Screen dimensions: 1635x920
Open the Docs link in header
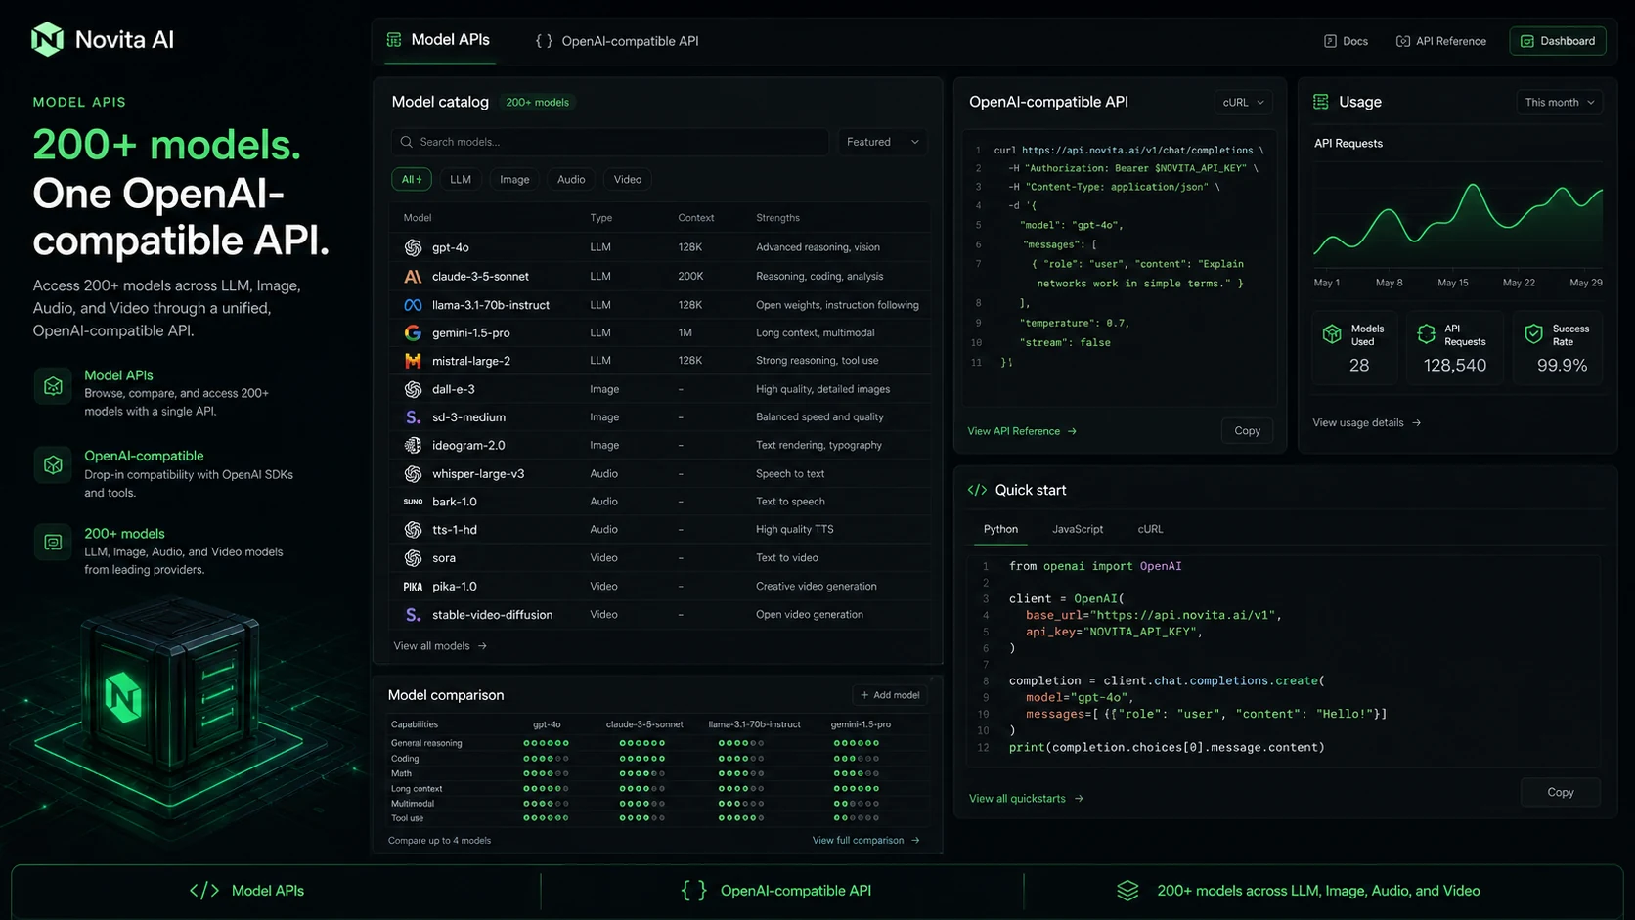coord(1347,41)
